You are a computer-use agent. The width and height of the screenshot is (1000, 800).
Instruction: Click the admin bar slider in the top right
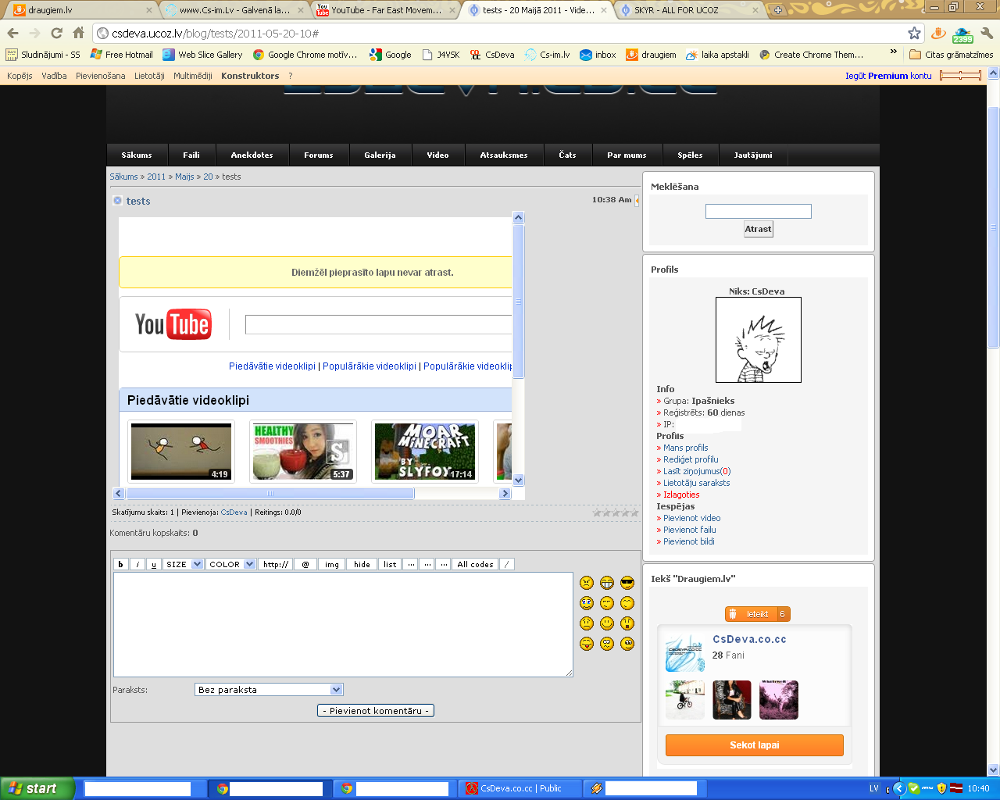pos(961,76)
